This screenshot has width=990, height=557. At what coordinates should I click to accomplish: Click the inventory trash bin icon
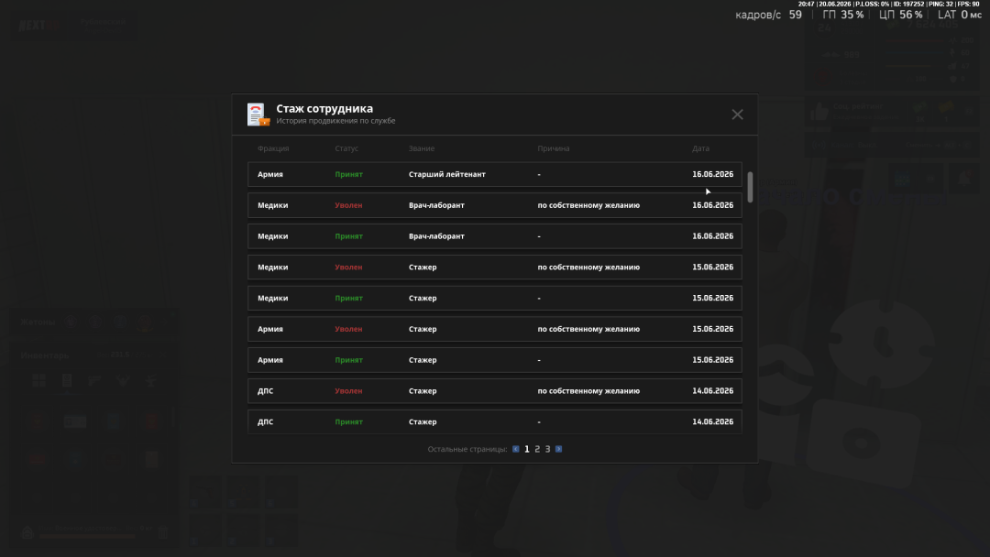tap(163, 532)
